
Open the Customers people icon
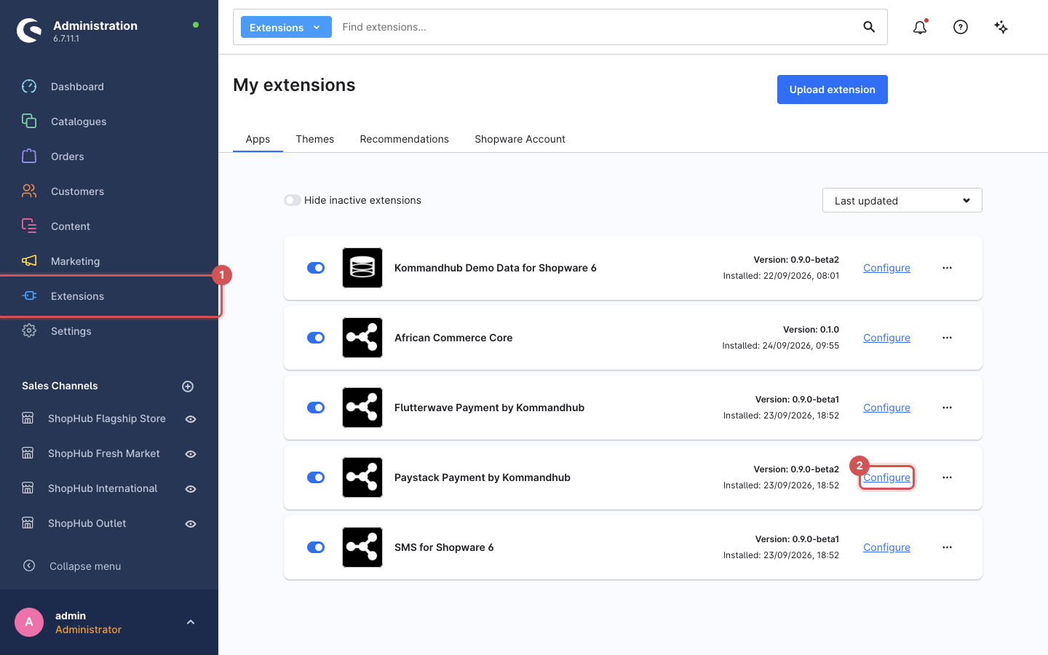click(x=29, y=191)
